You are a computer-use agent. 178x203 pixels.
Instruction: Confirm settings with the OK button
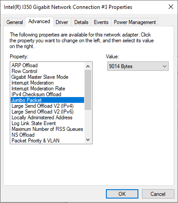122,194
